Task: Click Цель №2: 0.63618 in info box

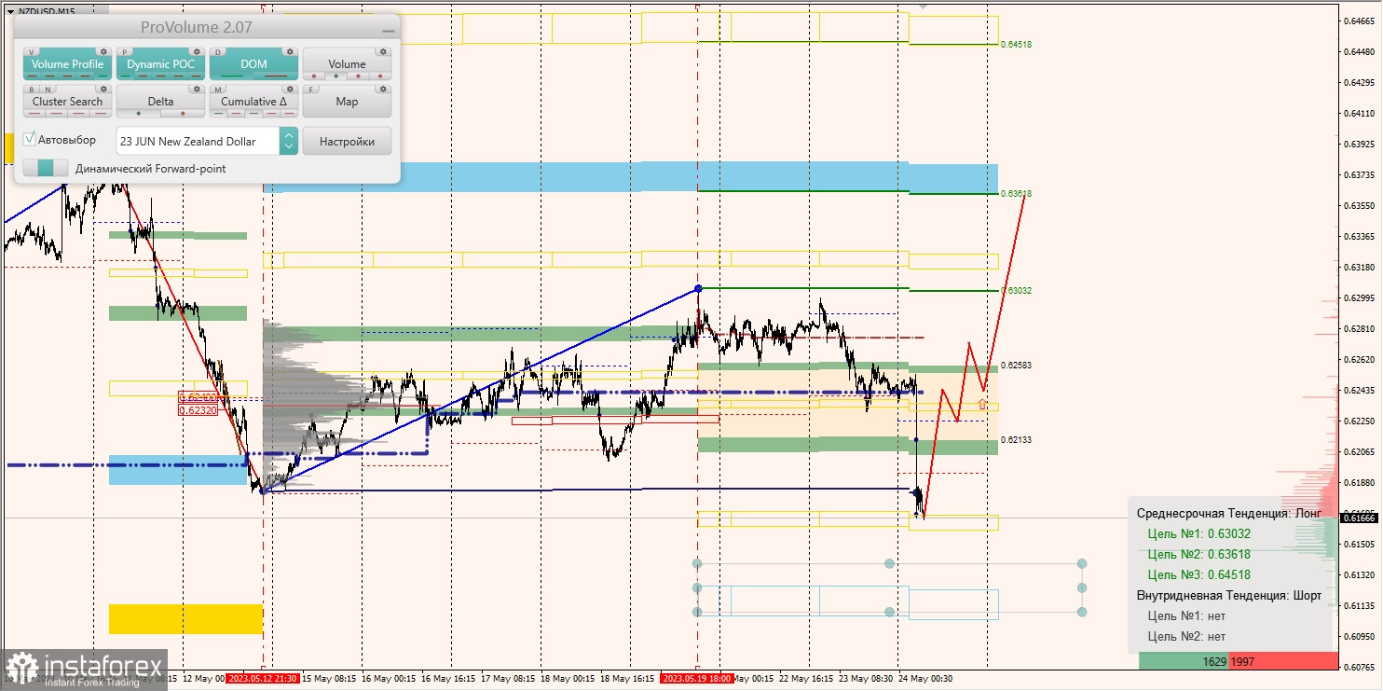Action: click(x=1199, y=554)
